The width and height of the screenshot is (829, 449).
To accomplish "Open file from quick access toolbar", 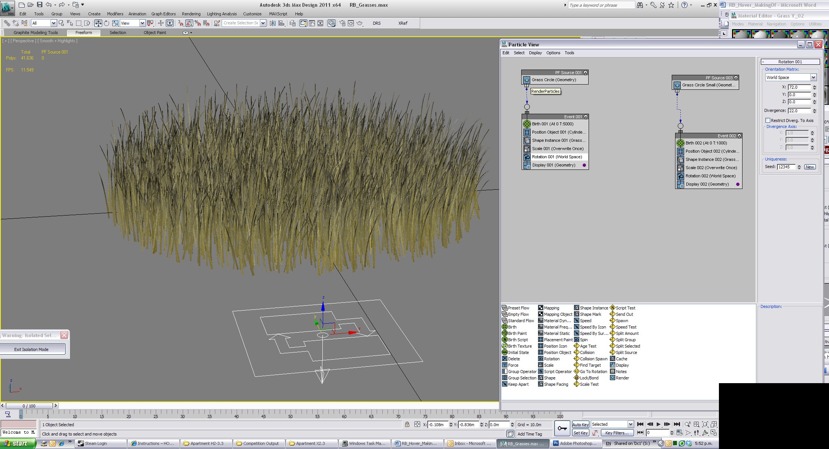I will point(30,5).
